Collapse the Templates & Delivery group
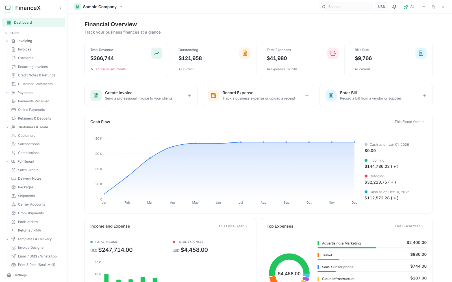This screenshot has height=282, width=452. pos(7,239)
